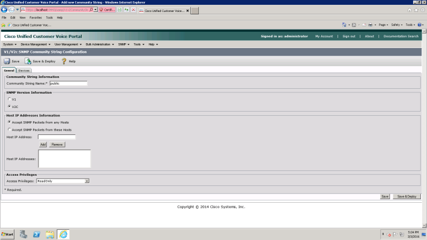
Task: Expand the SNMP menu
Action: coord(124,44)
